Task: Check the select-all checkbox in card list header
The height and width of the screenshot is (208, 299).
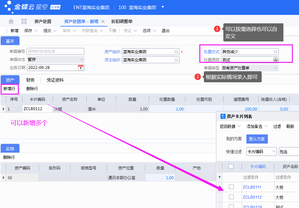Action: coord(231,166)
